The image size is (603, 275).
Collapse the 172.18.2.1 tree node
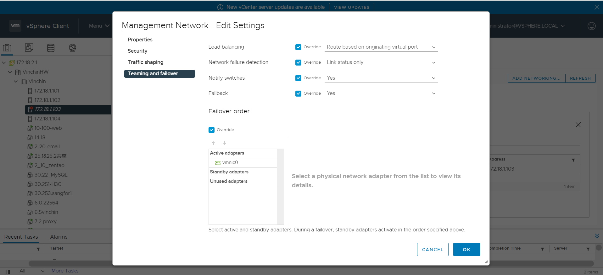[x=4, y=63]
